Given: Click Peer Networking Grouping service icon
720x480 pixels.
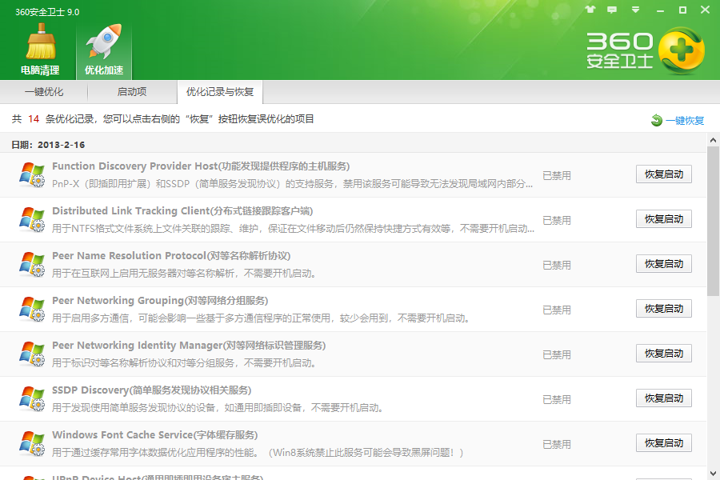Looking at the screenshot, I should click(x=32, y=309).
